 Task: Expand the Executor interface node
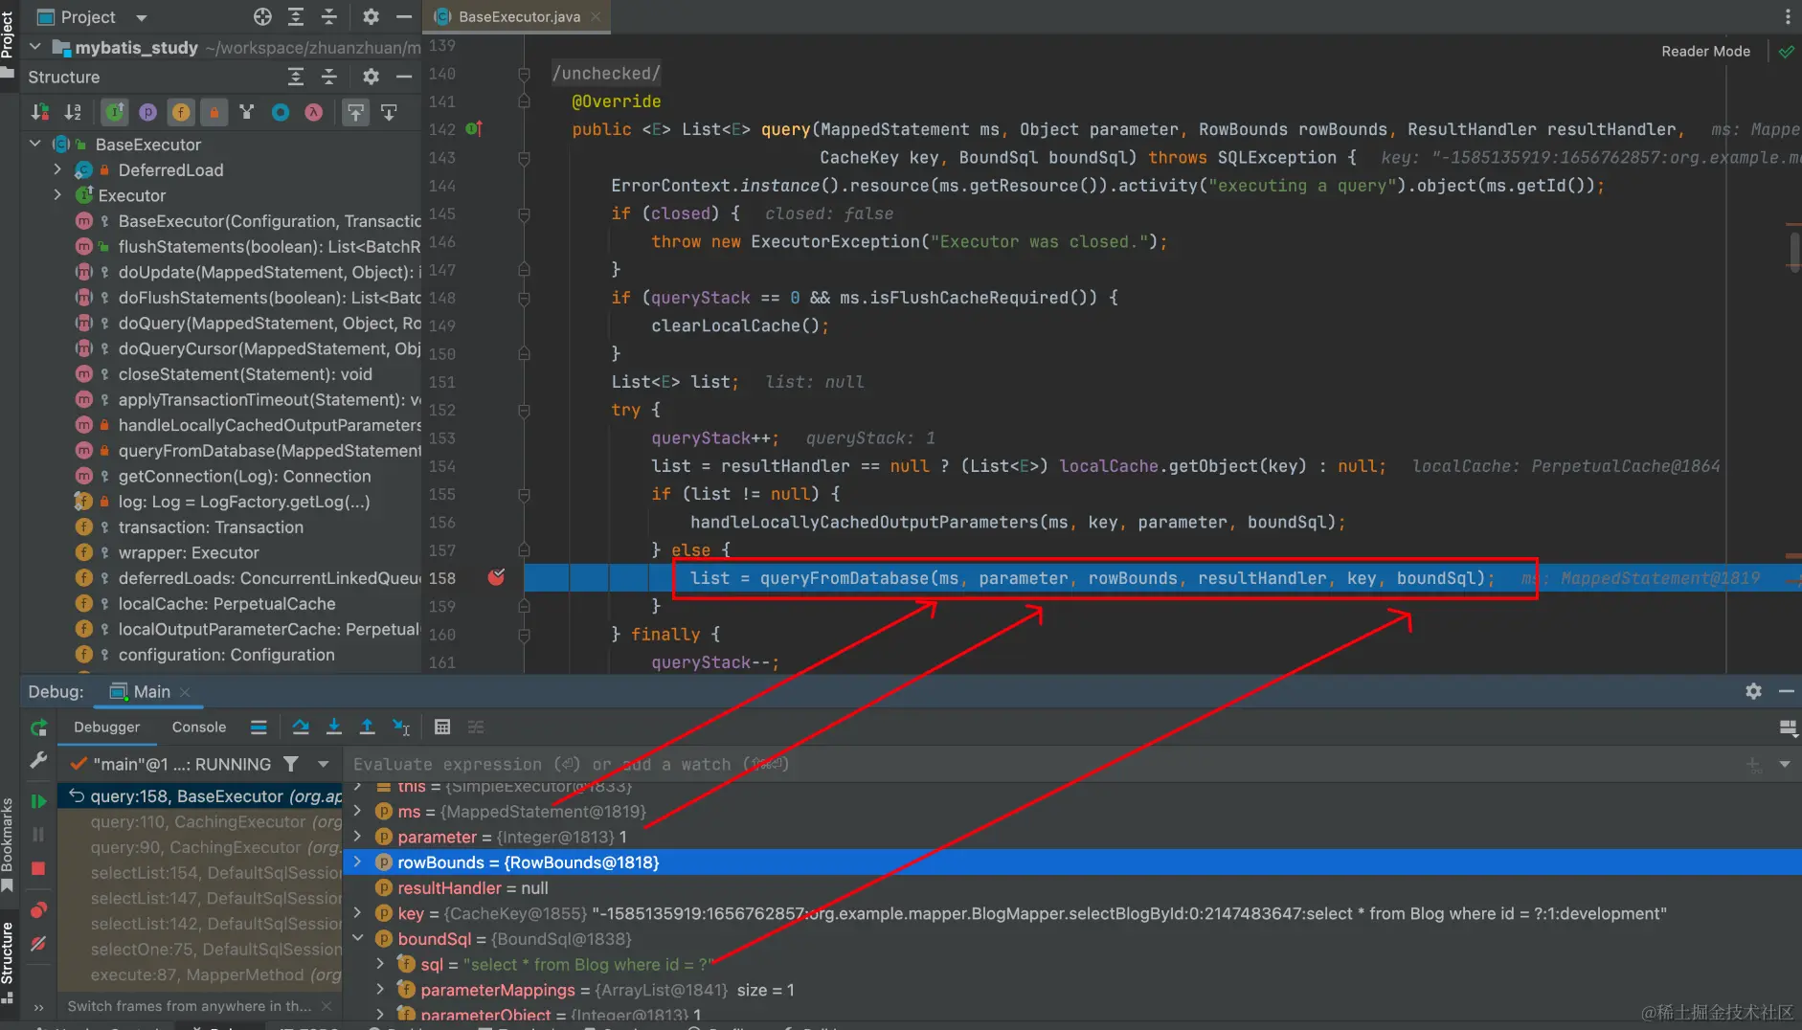[57, 195]
